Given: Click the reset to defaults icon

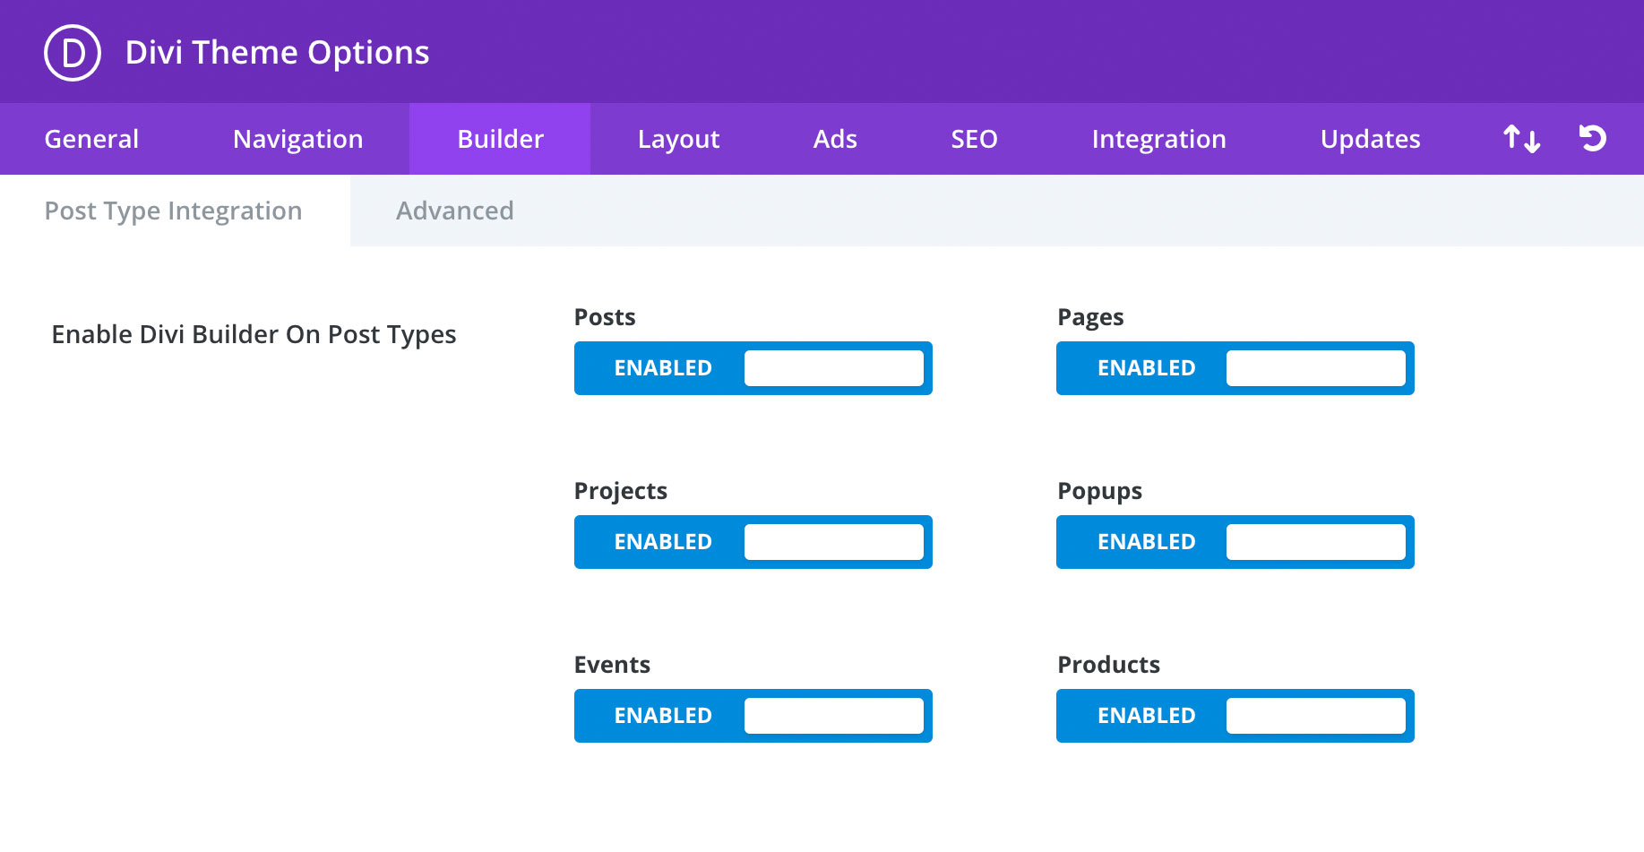Looking at the screenshot, I should pyautogui.click(x=1592, y=138).
